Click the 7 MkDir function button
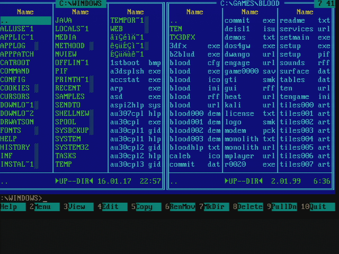The image size is (339, 254). point(214,207)
